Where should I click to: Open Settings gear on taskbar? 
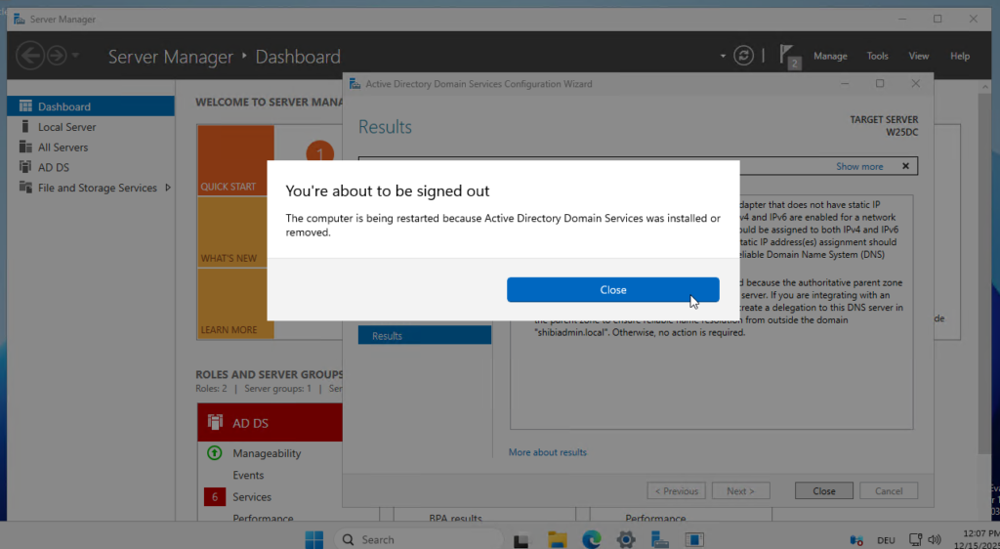point(626,539)
